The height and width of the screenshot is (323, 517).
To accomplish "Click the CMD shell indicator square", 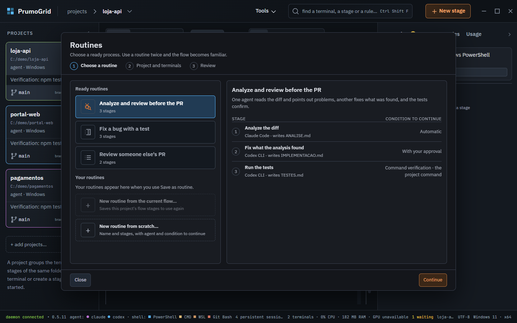I will [x=181, y=317].
